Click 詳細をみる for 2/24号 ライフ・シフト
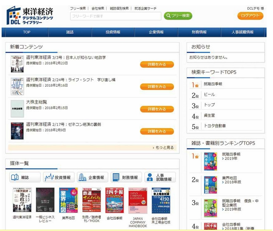 [157, 87]
